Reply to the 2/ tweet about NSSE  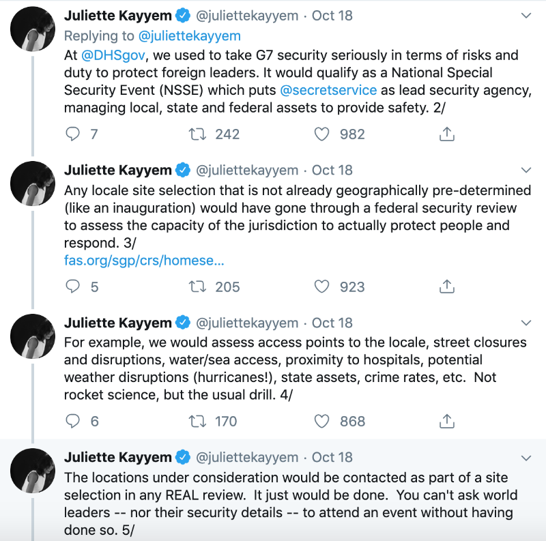[x=73, y=134]
